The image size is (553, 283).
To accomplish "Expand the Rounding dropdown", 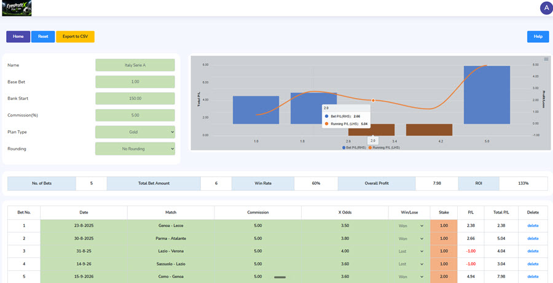I will point(135,149).
